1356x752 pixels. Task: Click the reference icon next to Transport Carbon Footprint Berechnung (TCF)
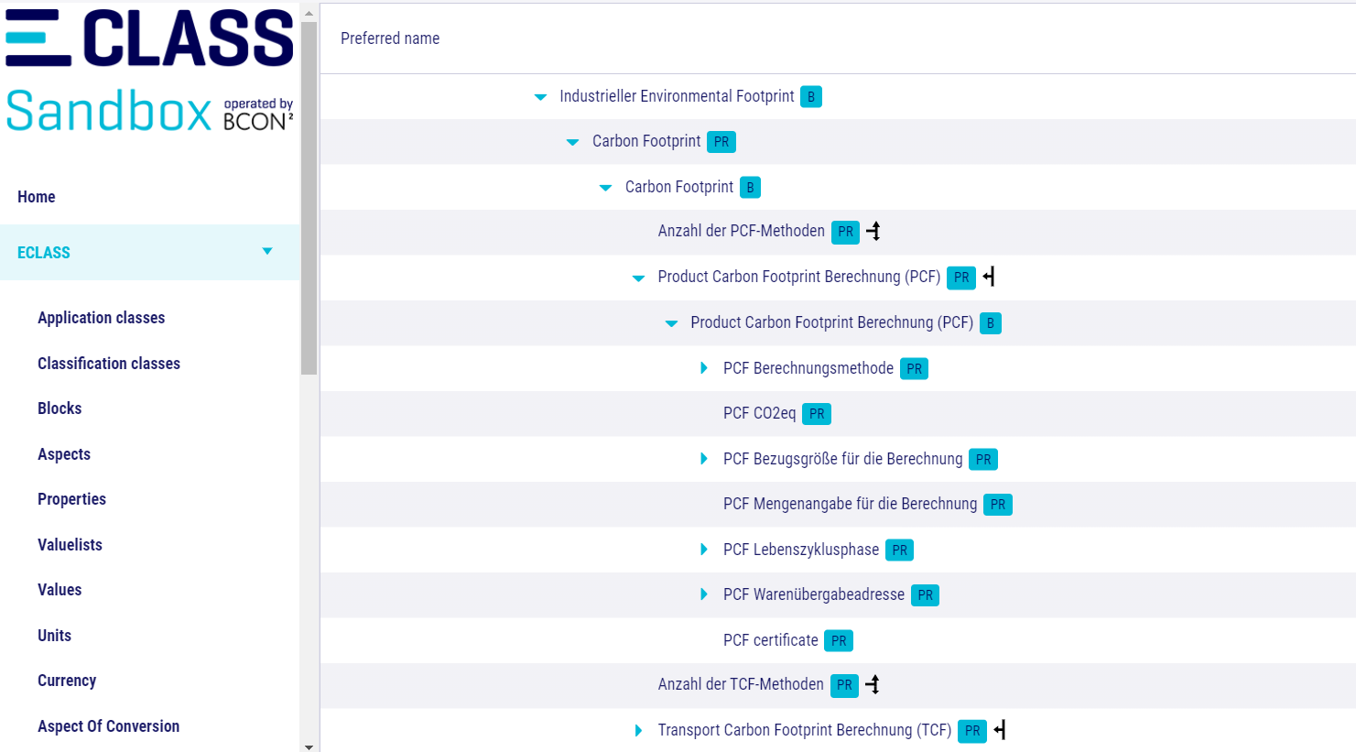point(1000,730)
